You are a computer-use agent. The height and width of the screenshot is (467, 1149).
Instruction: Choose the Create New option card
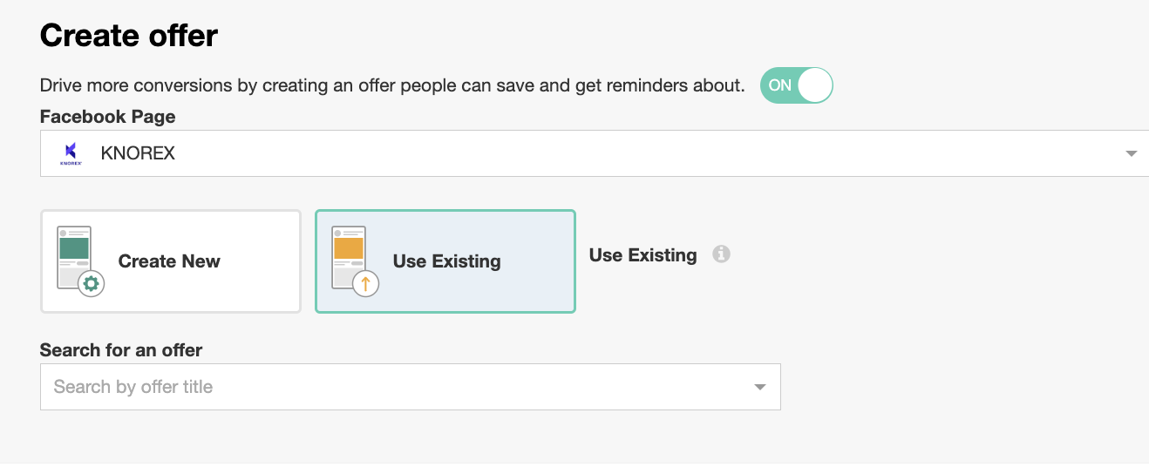point(171,261)
